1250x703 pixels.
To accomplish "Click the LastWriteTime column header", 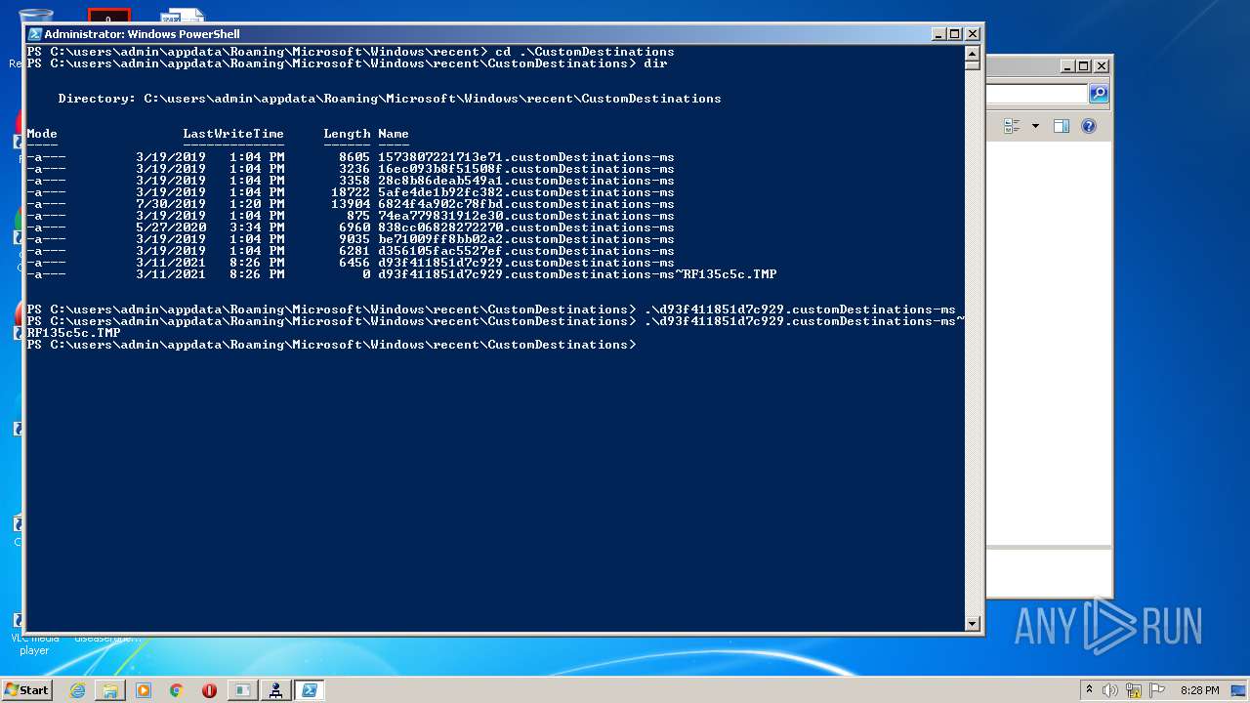I will (233, 134).
